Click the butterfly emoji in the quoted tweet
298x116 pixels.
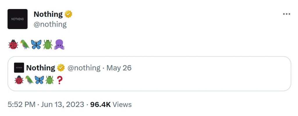39,80
